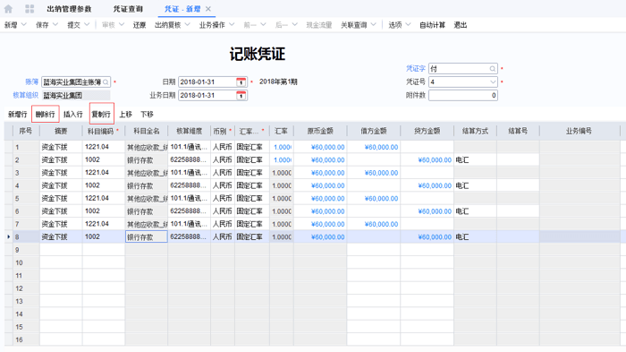
Task: Expand the 凭证号 dropdown arrow
Action: (x=493, y=82)
